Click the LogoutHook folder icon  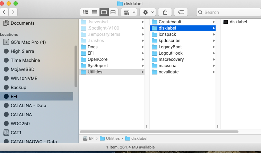coord(155,53)
